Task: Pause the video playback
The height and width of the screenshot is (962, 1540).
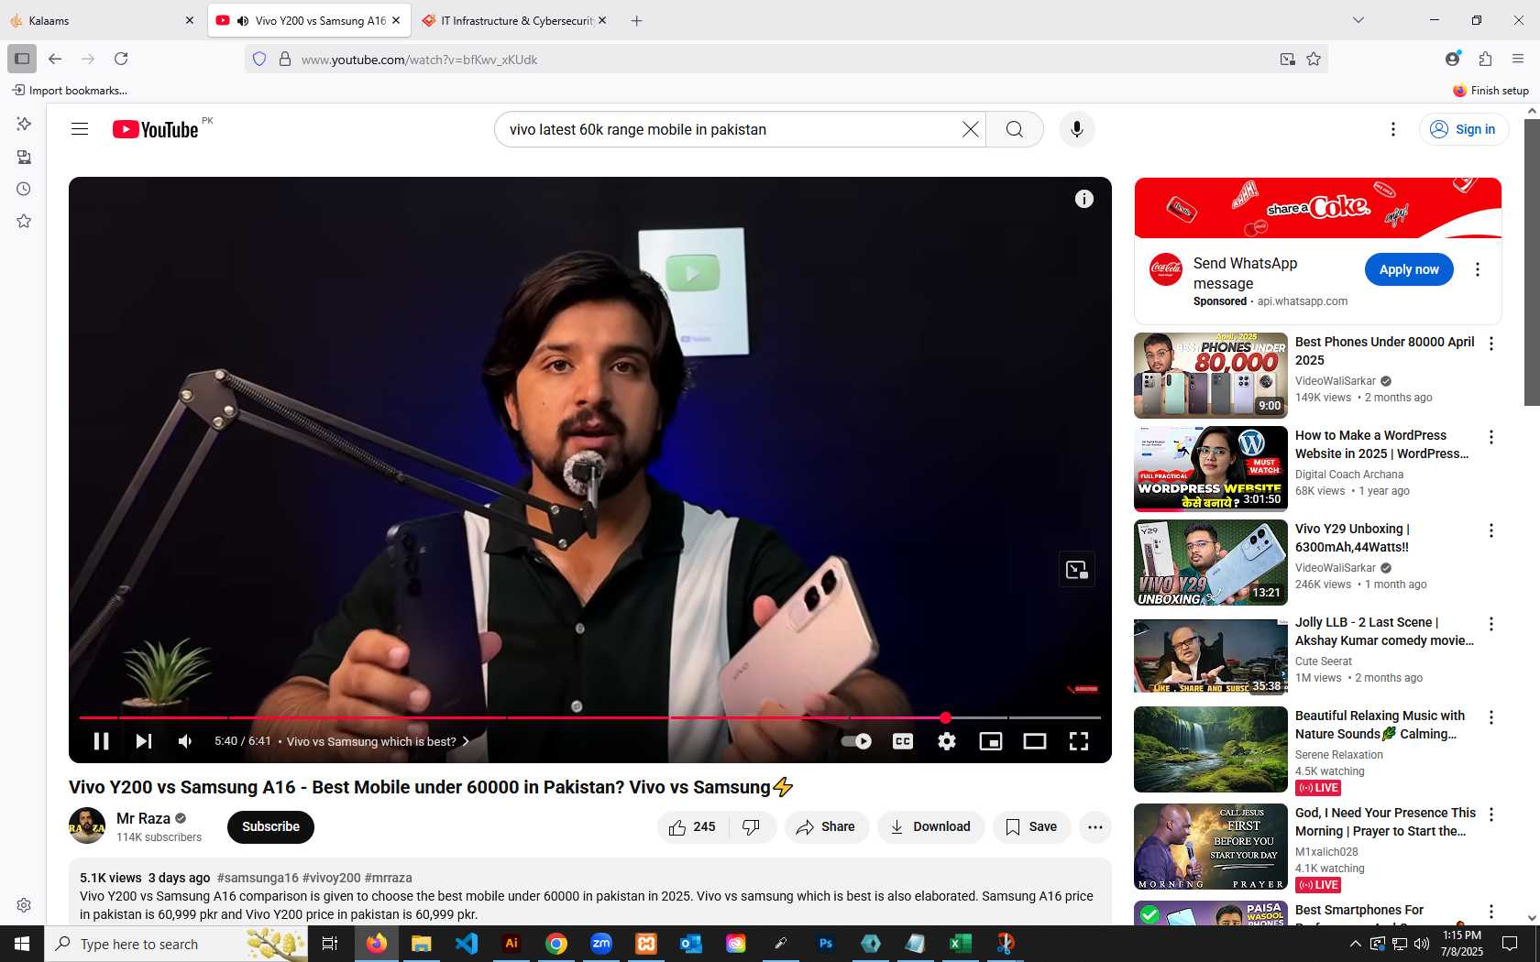Action: (102, 741)
